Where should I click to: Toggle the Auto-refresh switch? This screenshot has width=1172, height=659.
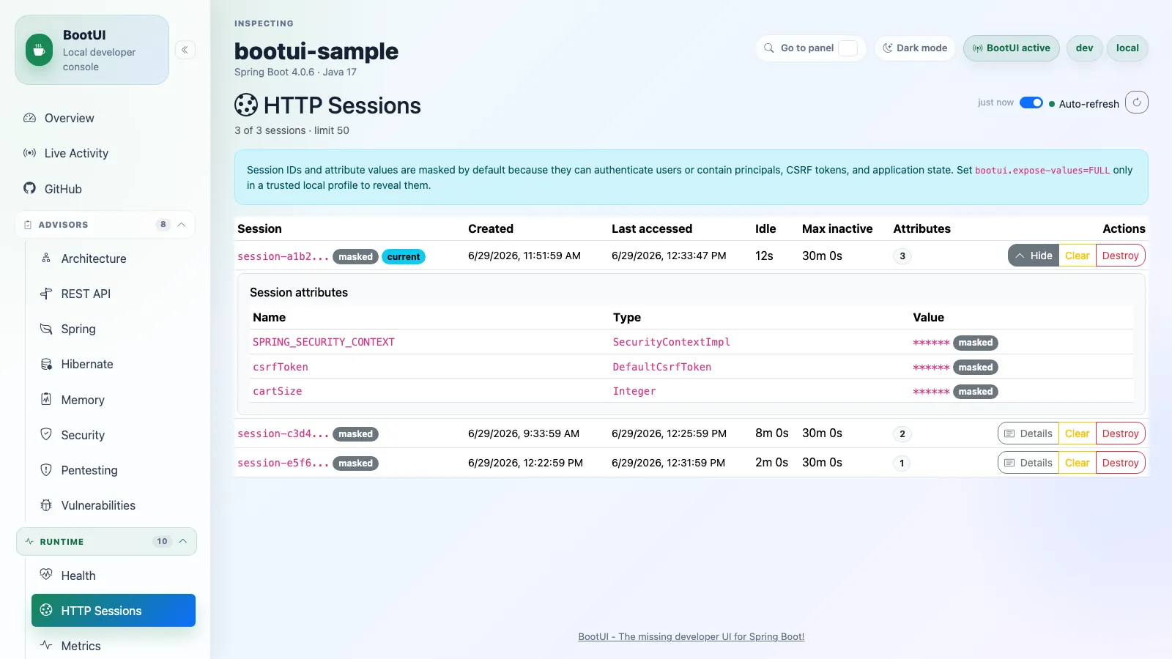tap(1031, 103)
